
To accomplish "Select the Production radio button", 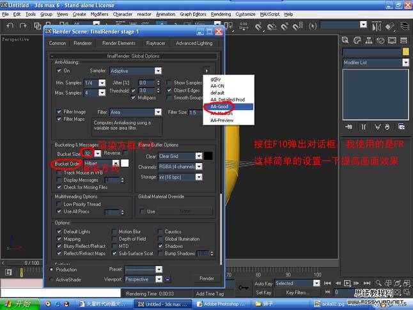I will pos(51,270).
